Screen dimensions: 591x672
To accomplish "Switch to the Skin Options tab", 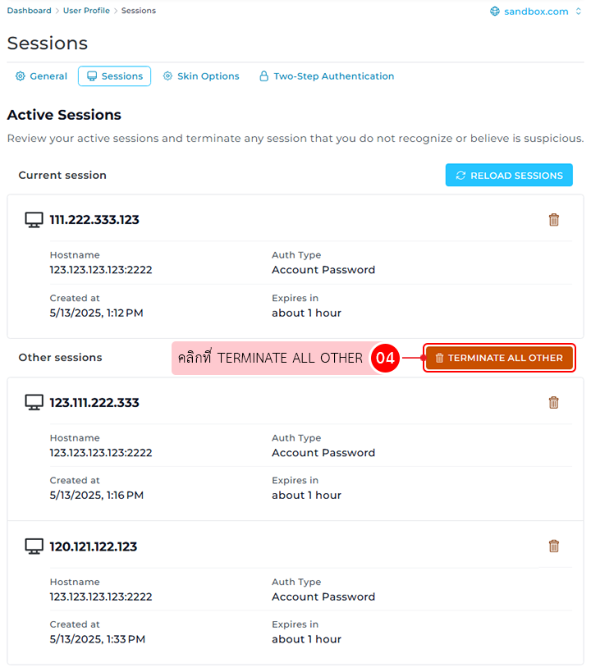I will point(201,76).
